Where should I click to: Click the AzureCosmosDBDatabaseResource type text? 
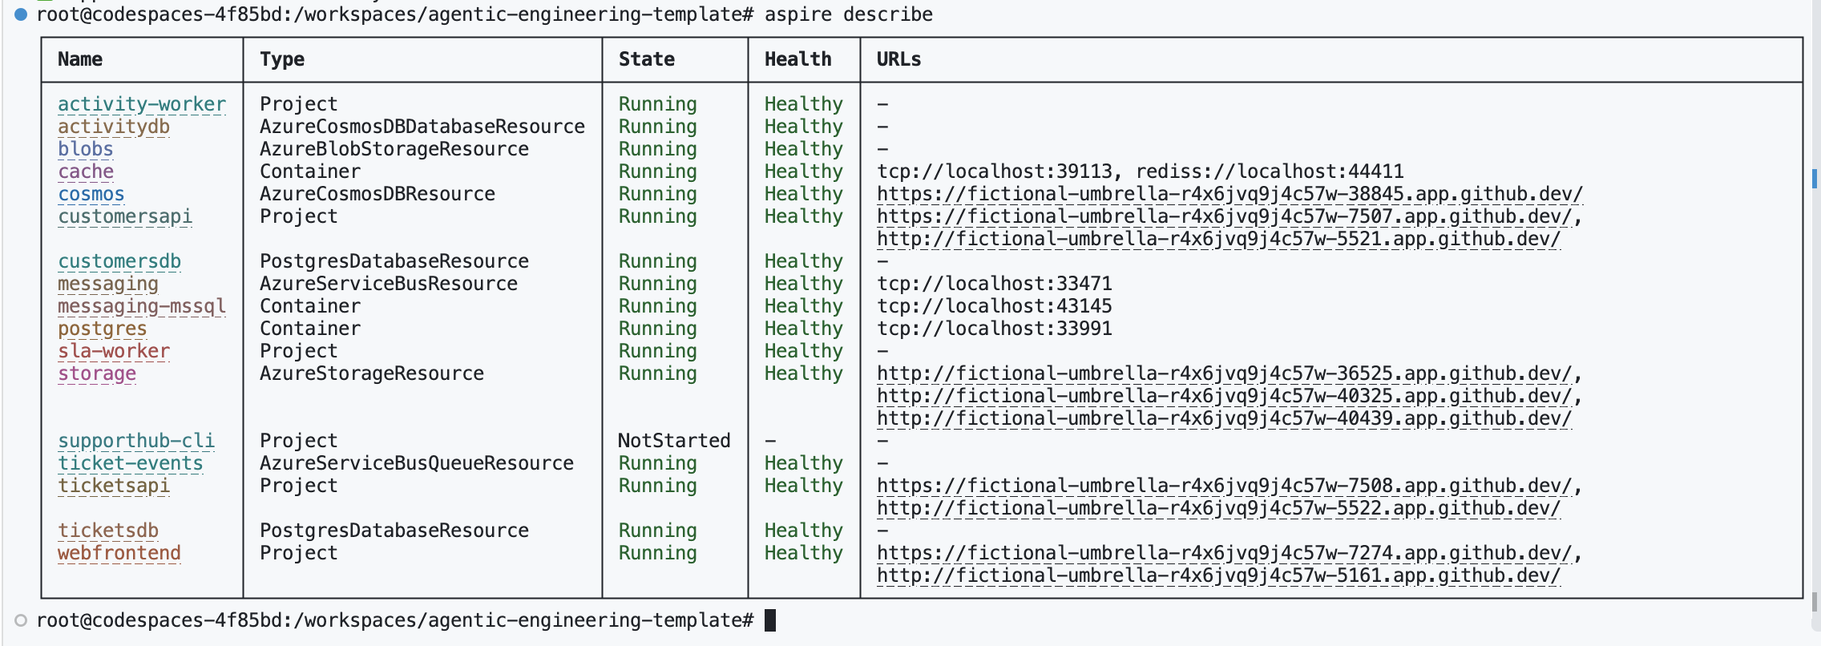(x=422, y=127)
